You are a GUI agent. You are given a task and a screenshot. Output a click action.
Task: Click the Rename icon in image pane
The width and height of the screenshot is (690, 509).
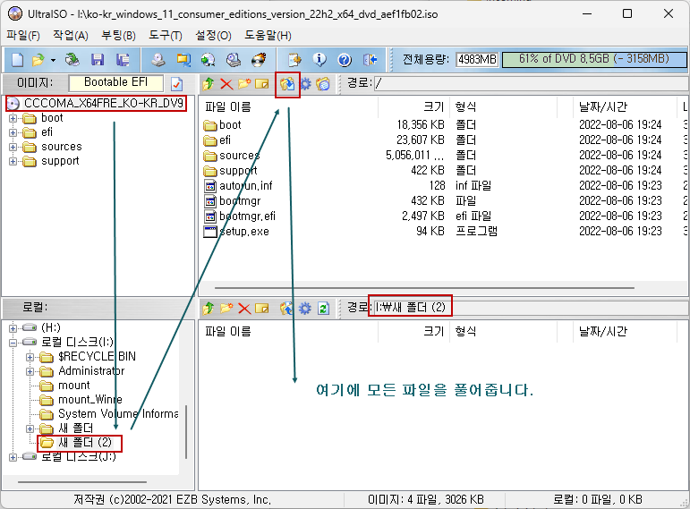click(x=262, y=83)
